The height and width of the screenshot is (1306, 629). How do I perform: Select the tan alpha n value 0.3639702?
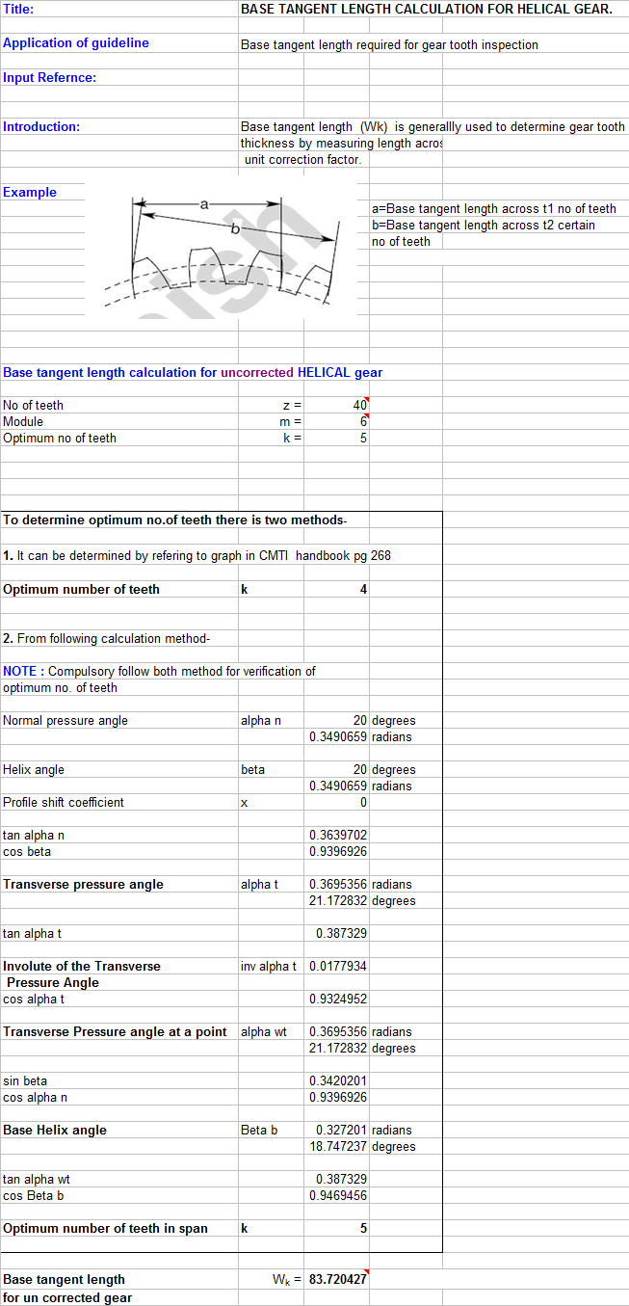click(337, 835)
